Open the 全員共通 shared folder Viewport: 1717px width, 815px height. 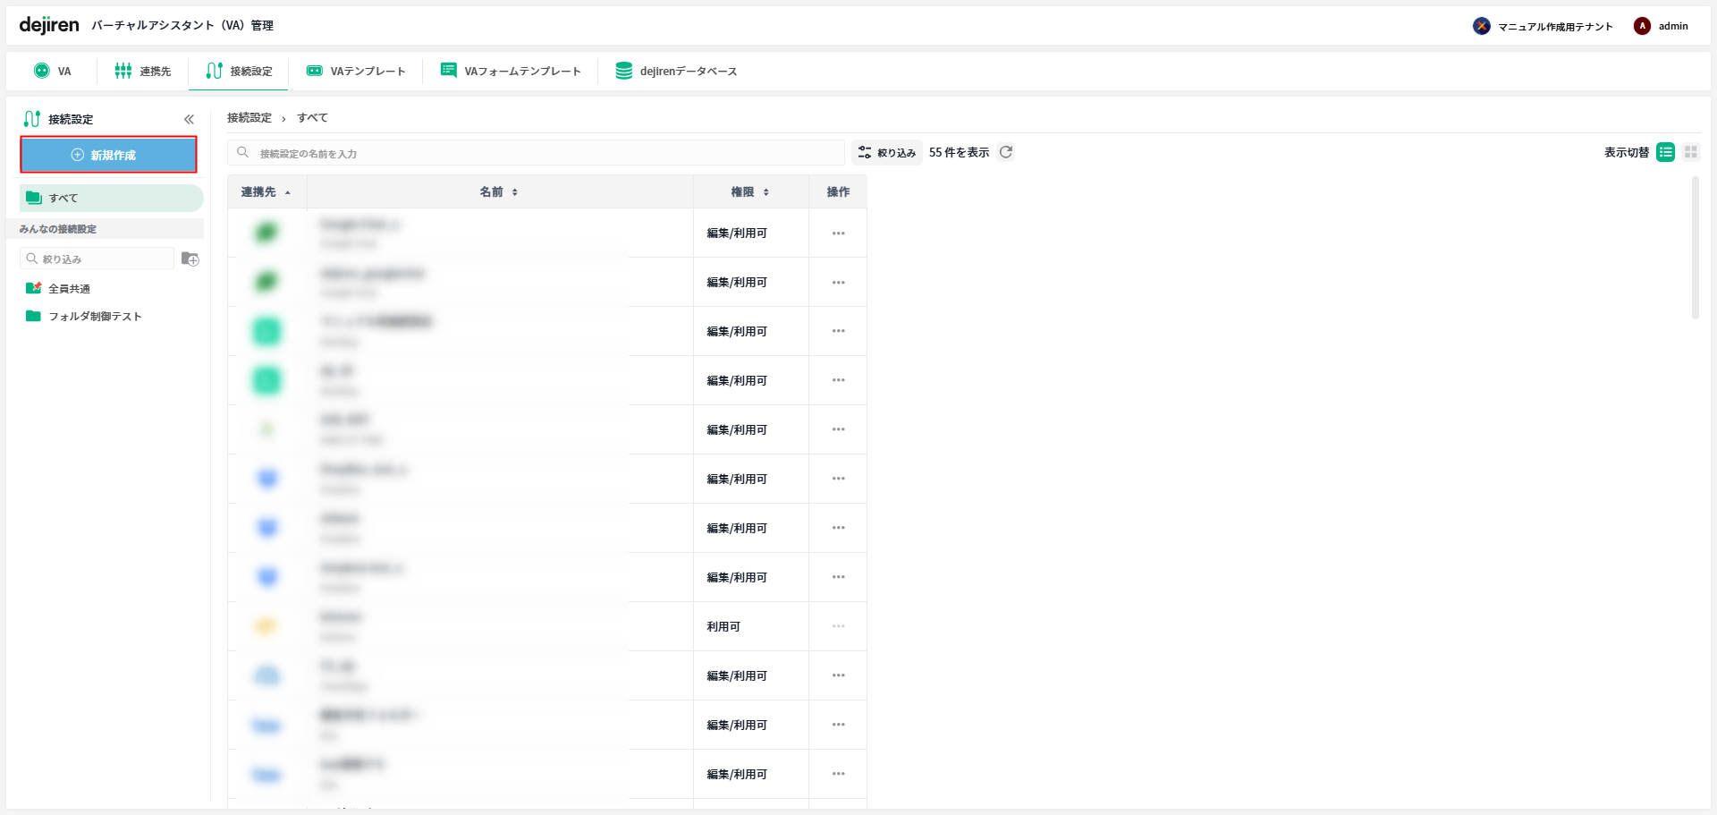click(x=69, y=288)
